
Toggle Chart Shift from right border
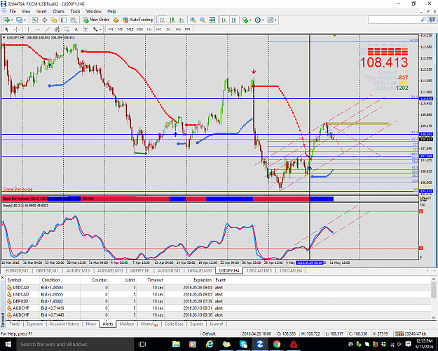(x=234, y=20)
